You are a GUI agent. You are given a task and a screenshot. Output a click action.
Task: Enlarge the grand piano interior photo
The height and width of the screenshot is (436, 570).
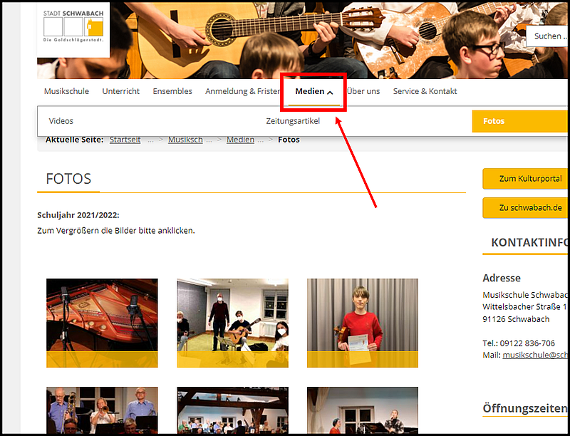[x=102, y=322]
